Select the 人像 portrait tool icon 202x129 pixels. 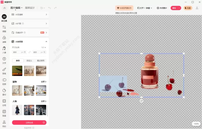coord(4,50)
